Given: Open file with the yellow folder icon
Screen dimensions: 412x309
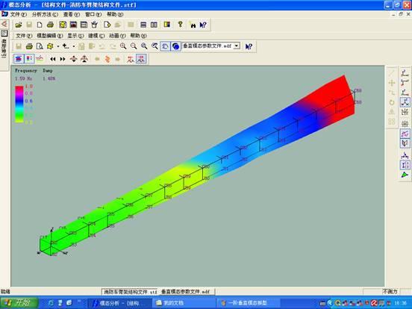Looking at the screenshot, I should [x=19, y=25].
